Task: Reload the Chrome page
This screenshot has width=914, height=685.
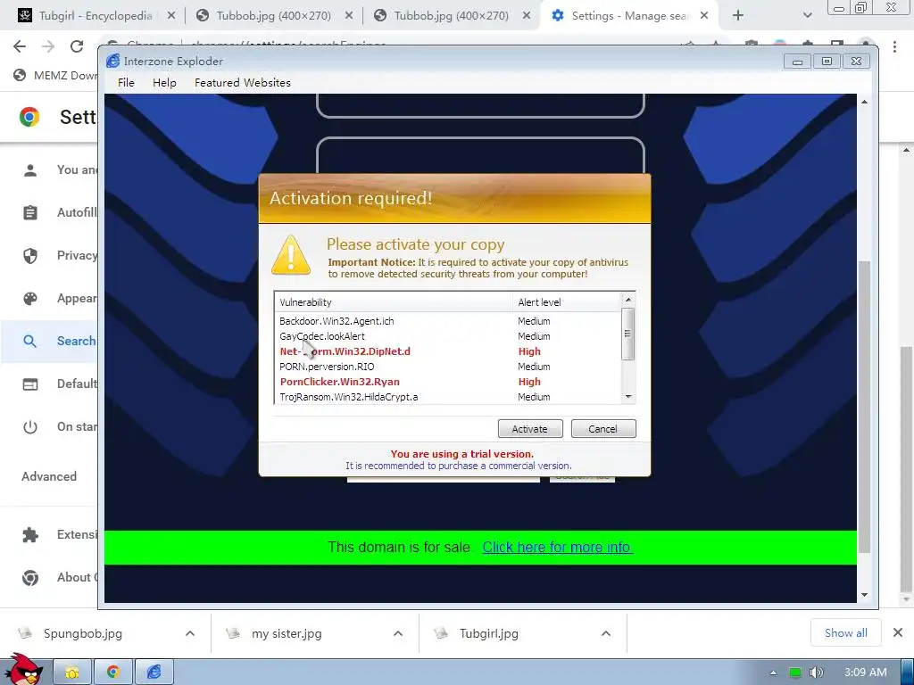Action: coord(77,46)
